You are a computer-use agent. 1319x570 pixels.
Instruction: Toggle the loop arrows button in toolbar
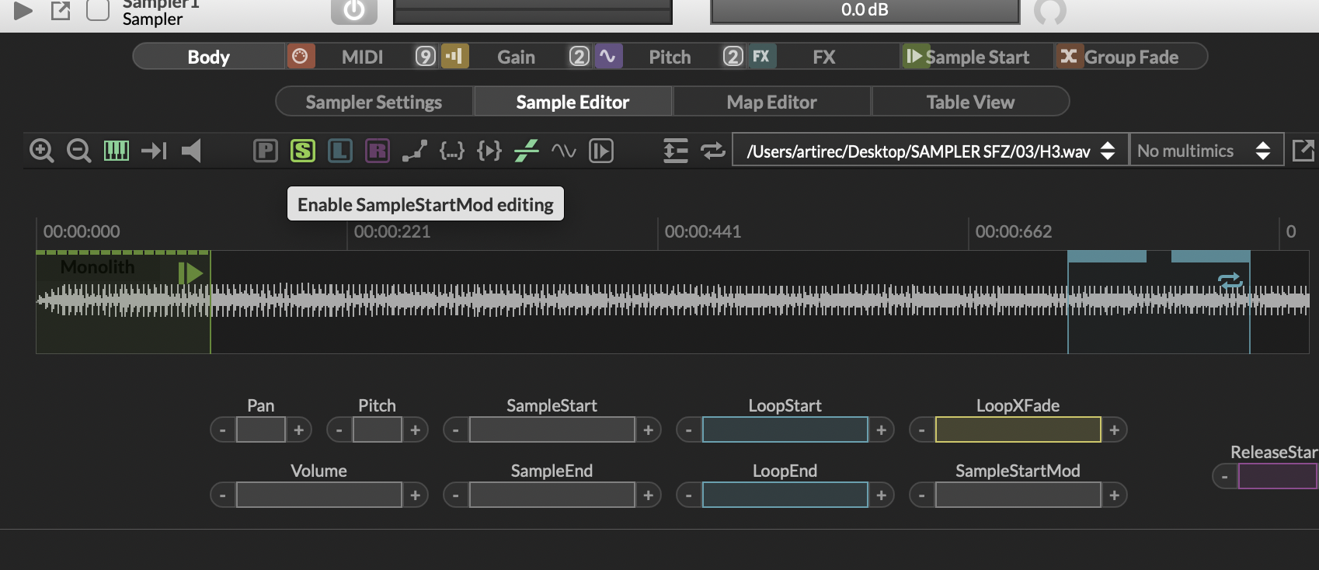pos(712,151)
